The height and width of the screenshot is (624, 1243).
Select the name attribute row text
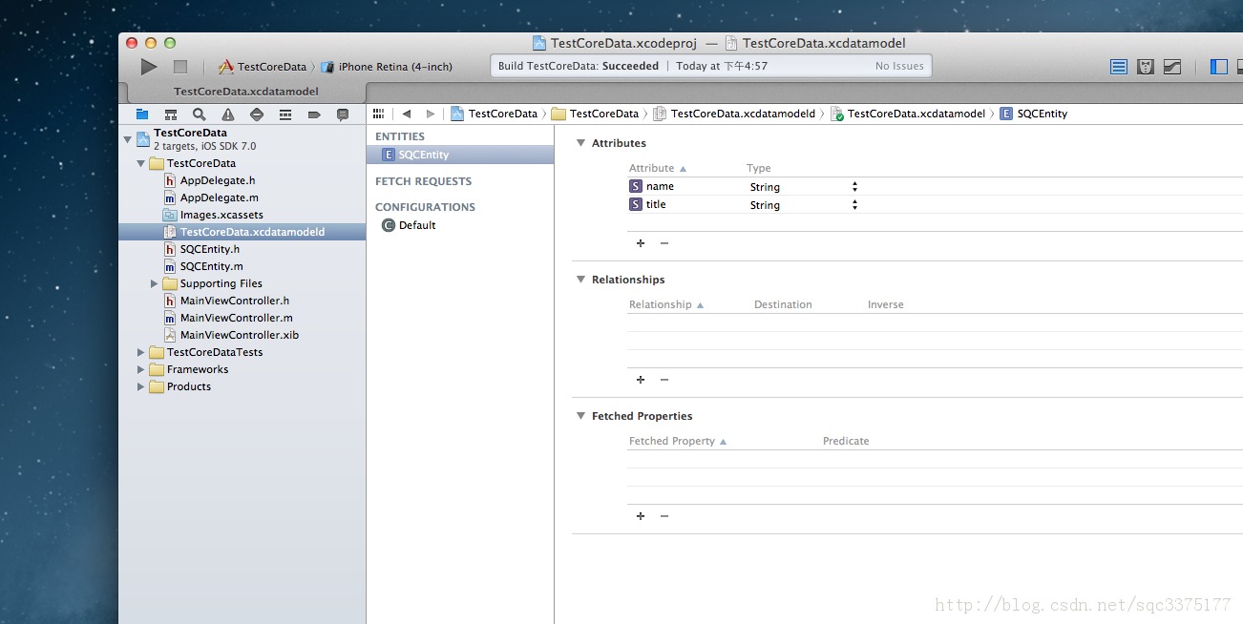pos(660,186)
